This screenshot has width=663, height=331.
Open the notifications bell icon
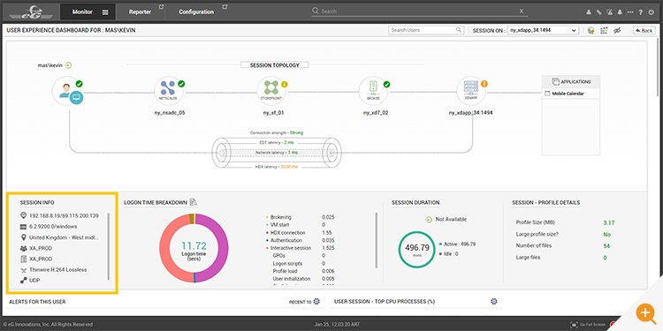(620, 12)
